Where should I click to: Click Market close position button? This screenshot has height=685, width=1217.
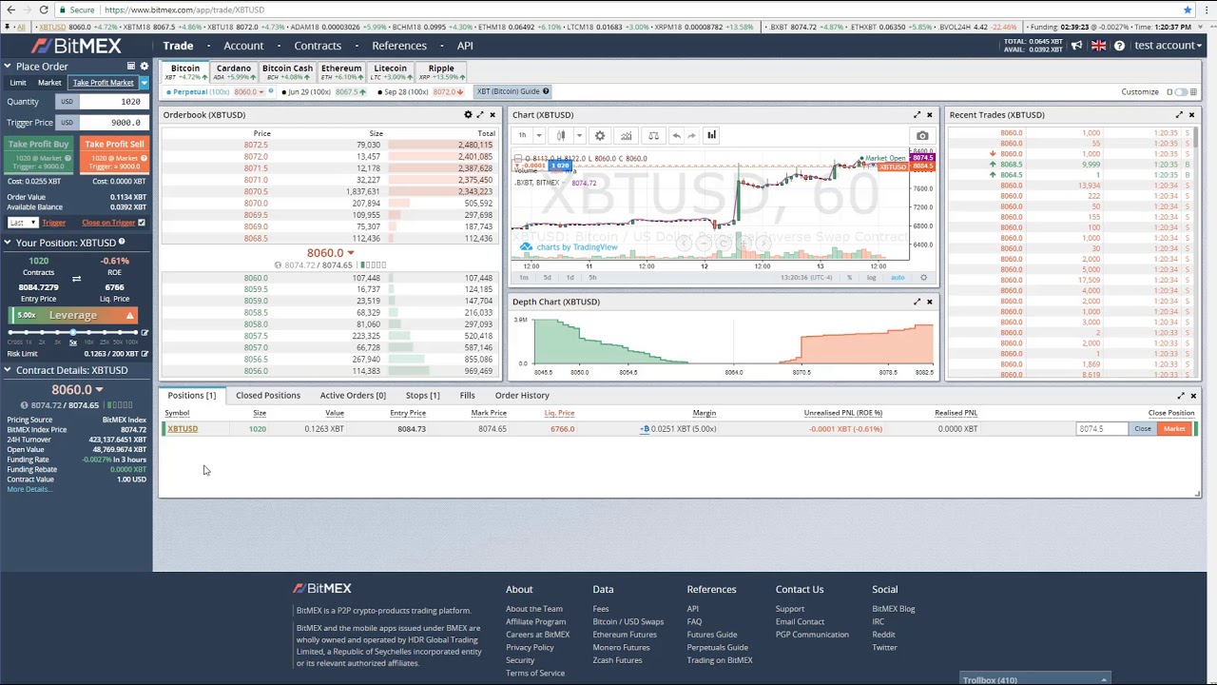[1175, 429]
